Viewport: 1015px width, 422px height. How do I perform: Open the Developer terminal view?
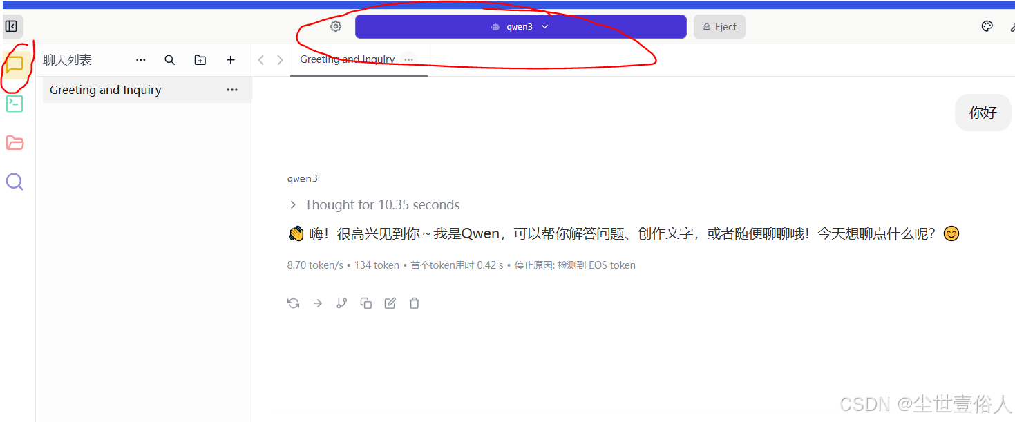pyautogui.click(x=15, y=104)
